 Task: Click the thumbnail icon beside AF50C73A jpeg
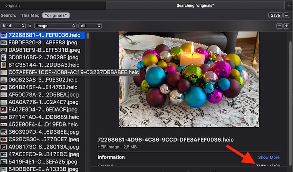pyautogui.click(x=4, y=95)
